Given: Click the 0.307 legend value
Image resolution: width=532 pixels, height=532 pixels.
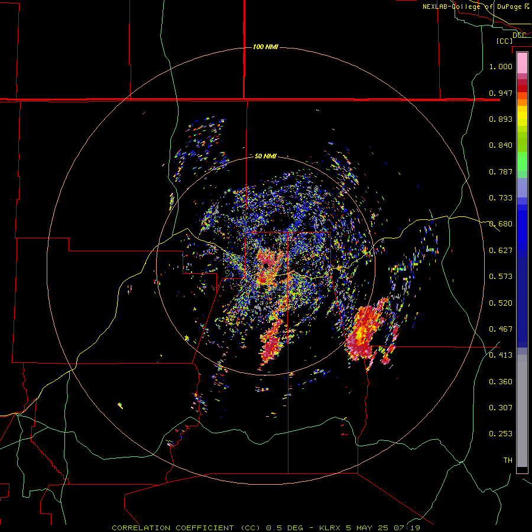Looking at the screenshot, I should click(x=501, y=407).
